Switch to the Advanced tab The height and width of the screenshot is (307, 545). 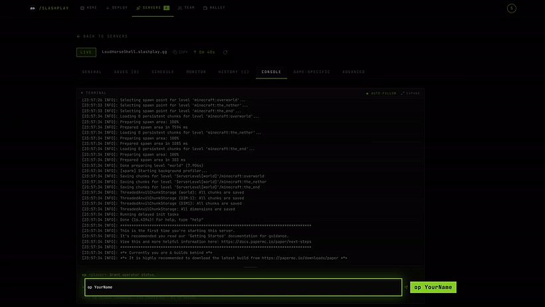(x=354, y=72)
